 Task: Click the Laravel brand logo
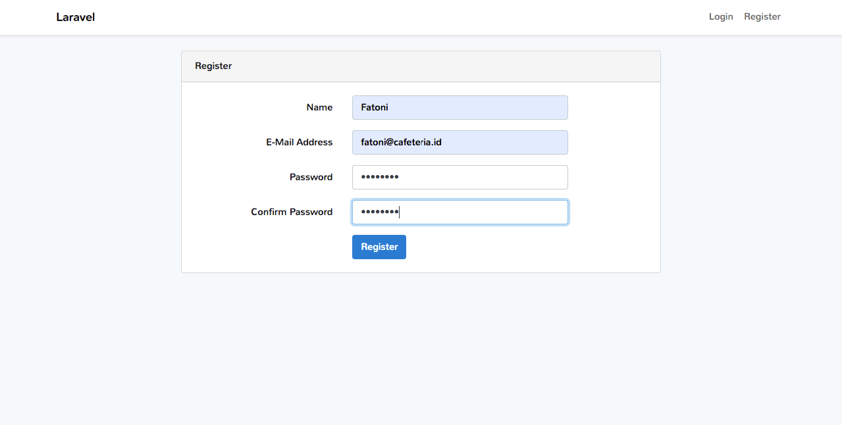click(75, 16)
